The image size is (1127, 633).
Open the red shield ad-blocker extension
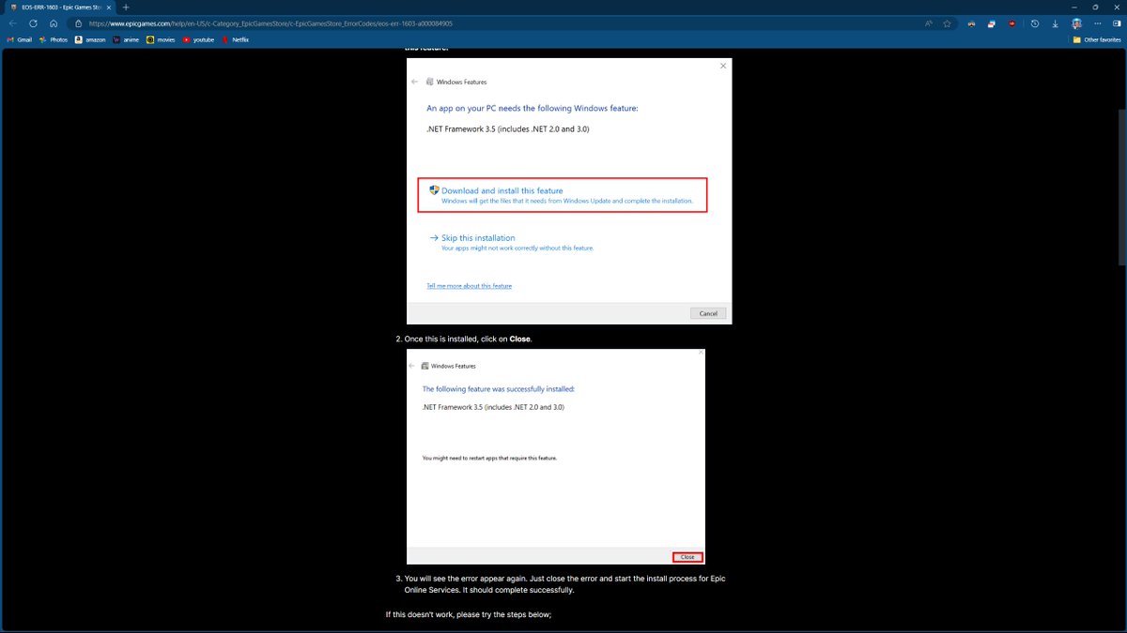tap(1012, 23)
